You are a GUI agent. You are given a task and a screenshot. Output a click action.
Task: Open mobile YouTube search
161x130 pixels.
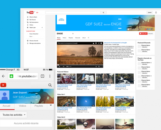click(50, 85)
